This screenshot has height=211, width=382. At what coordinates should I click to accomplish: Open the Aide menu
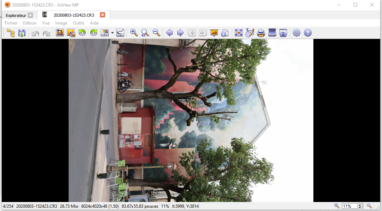click(x=94, y=23)
